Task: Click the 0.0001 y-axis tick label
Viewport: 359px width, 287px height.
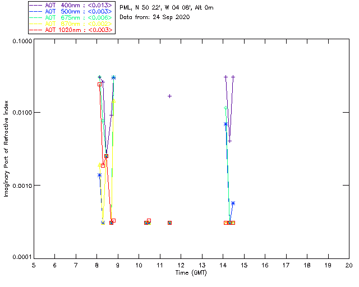Action: (21, 257)
